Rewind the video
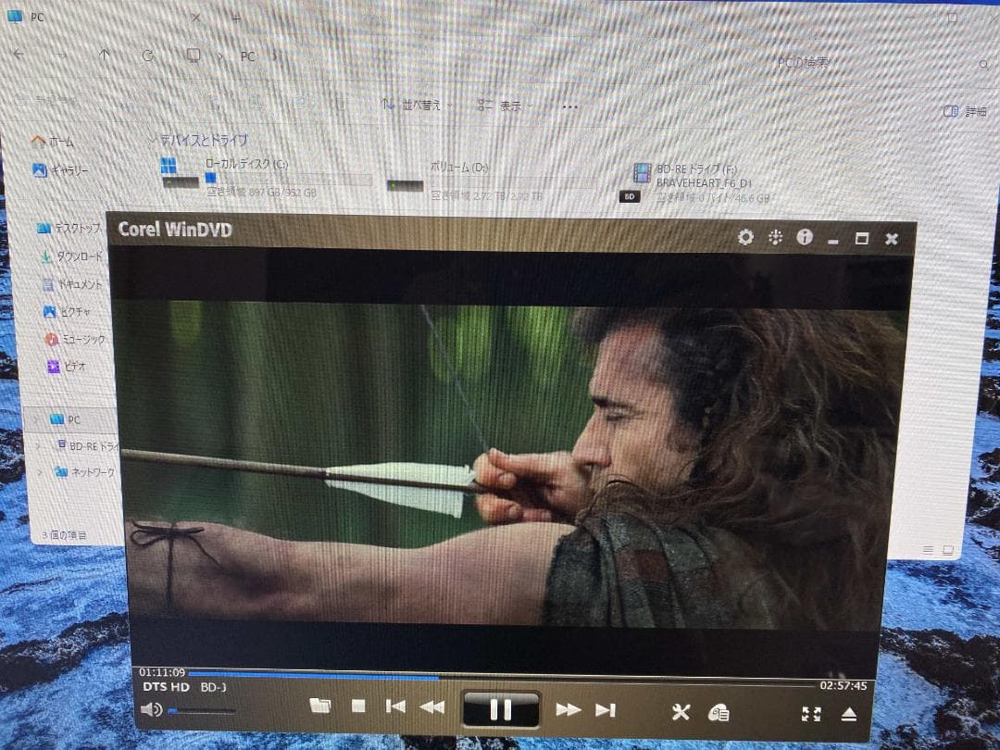This screenshot has height=750, width=1000. [x=431, y=707]
